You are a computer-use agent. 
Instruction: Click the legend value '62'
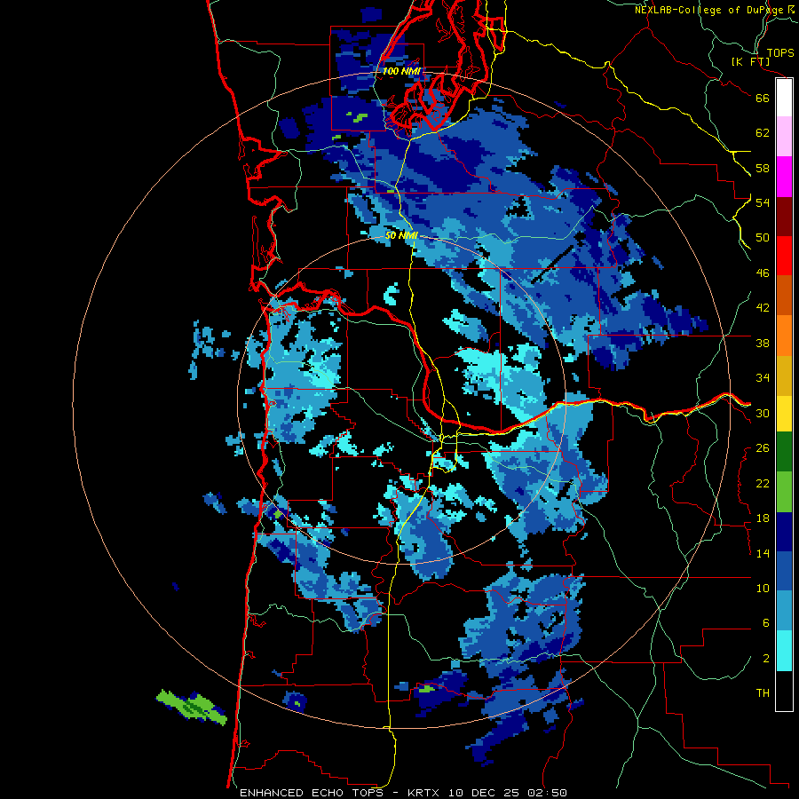763,133
